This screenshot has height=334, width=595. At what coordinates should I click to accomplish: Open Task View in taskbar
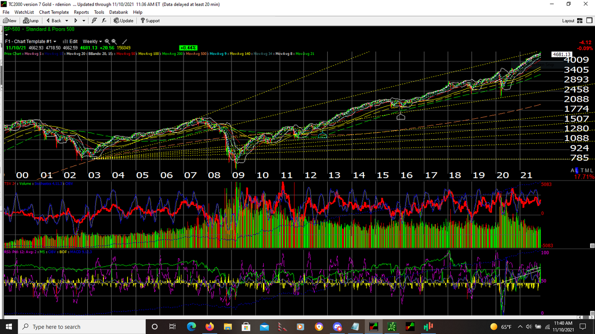coord(173,327)
